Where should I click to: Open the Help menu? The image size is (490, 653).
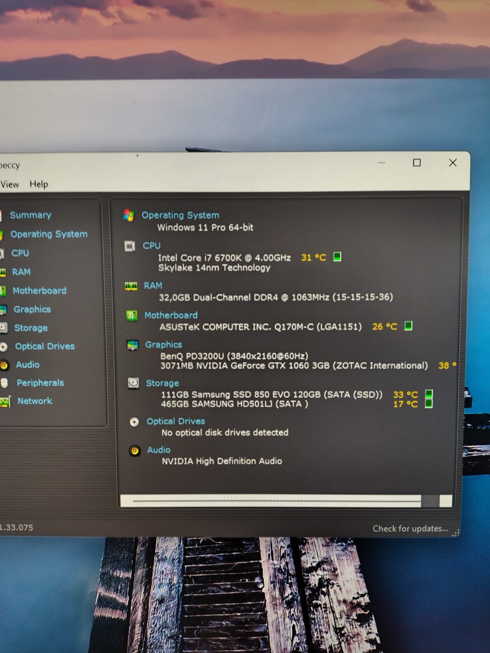[x=39, y=184]
